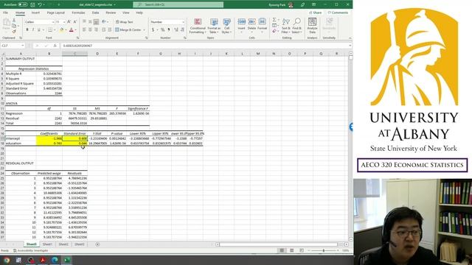Click Delete cells button
The image size is (472, 265).
[251, 26]
